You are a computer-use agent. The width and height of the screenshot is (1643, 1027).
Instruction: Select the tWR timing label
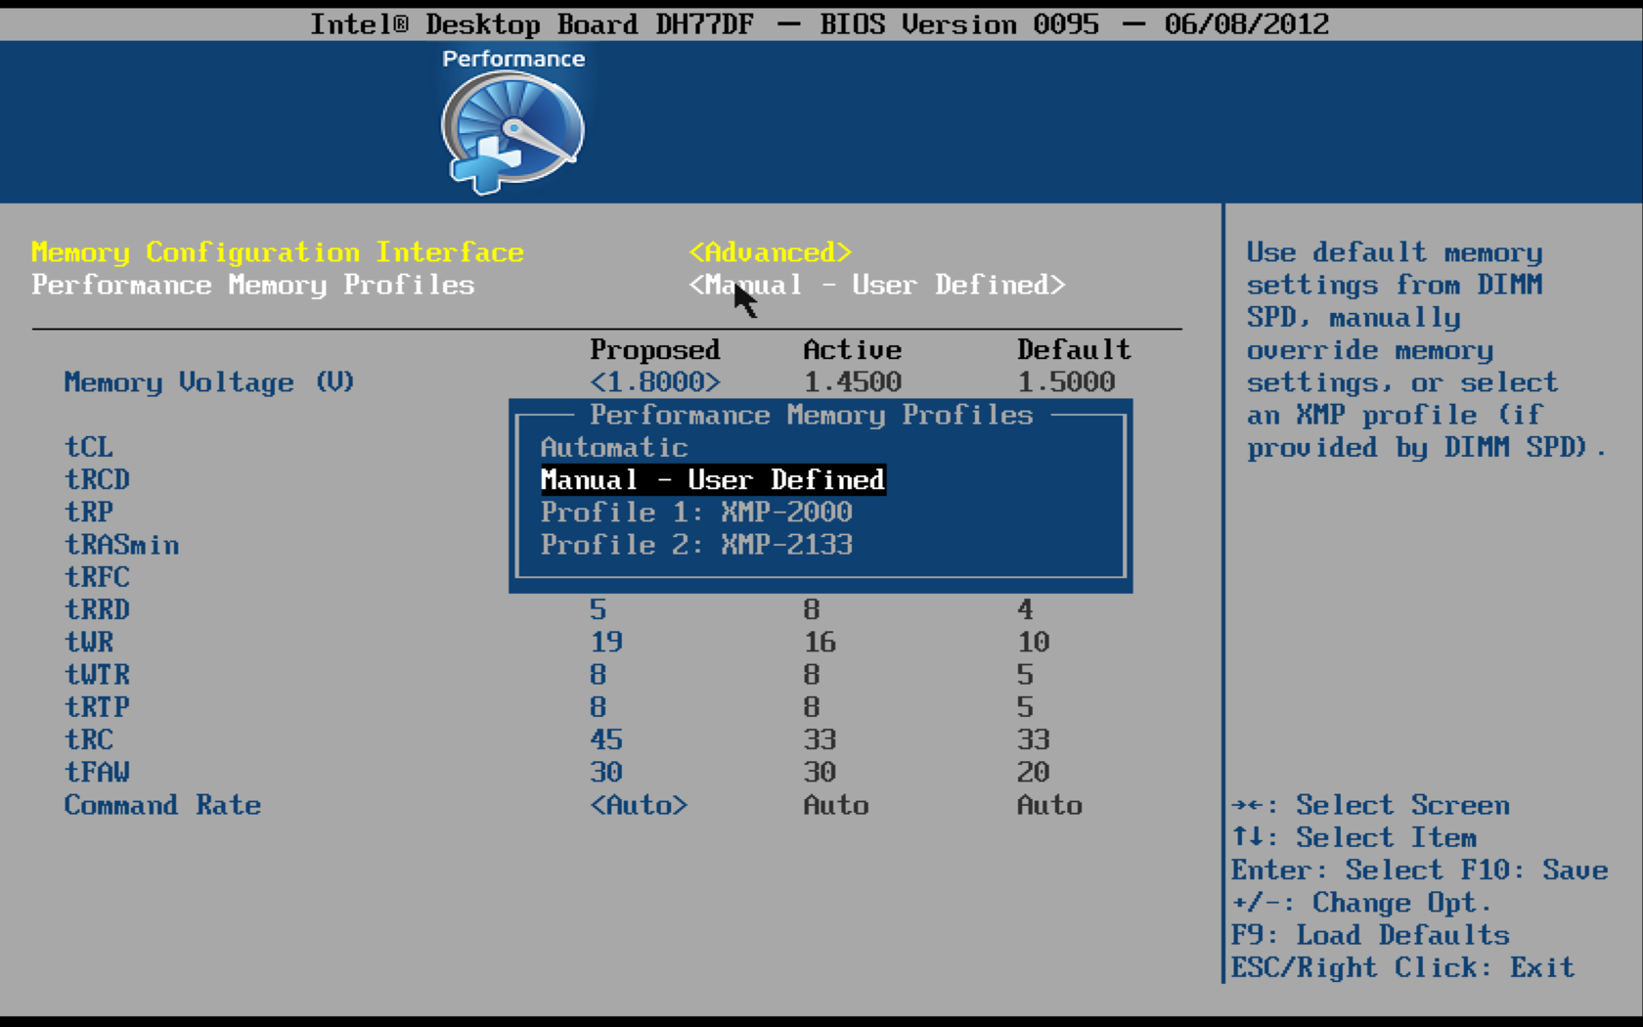[89, 642]
